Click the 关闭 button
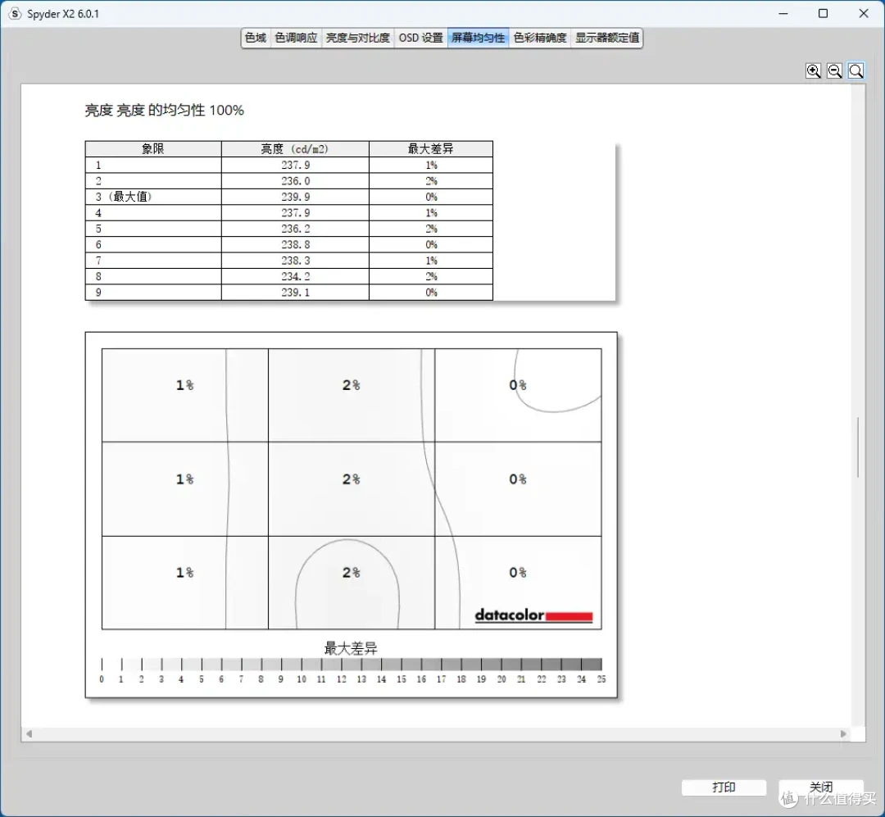Screen dimensions: 885x817 click(x=821, y=787)
